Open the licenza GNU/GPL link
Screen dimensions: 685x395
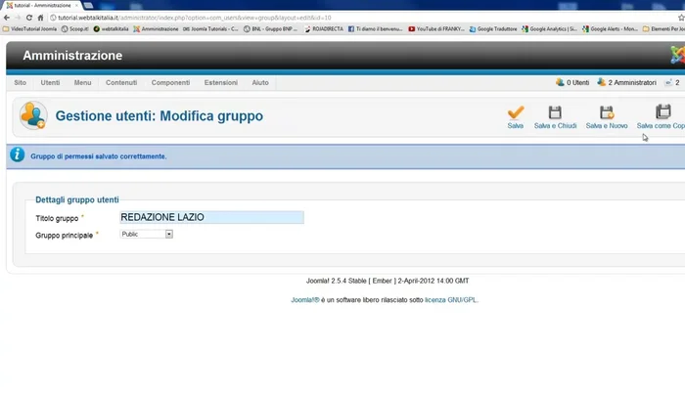coord(451,300)
